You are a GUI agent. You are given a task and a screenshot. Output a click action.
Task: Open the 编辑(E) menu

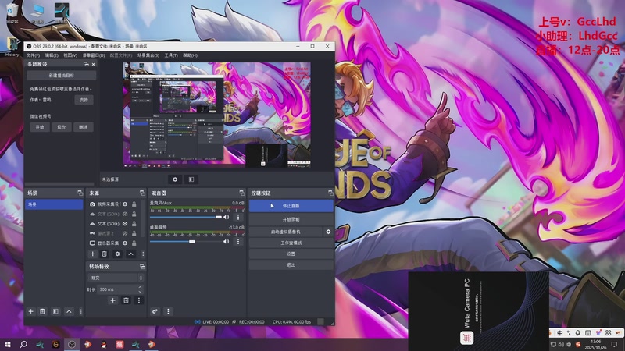(52, 55)
